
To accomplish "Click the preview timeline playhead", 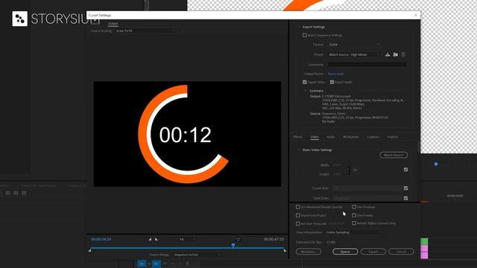I will [233, 245].
